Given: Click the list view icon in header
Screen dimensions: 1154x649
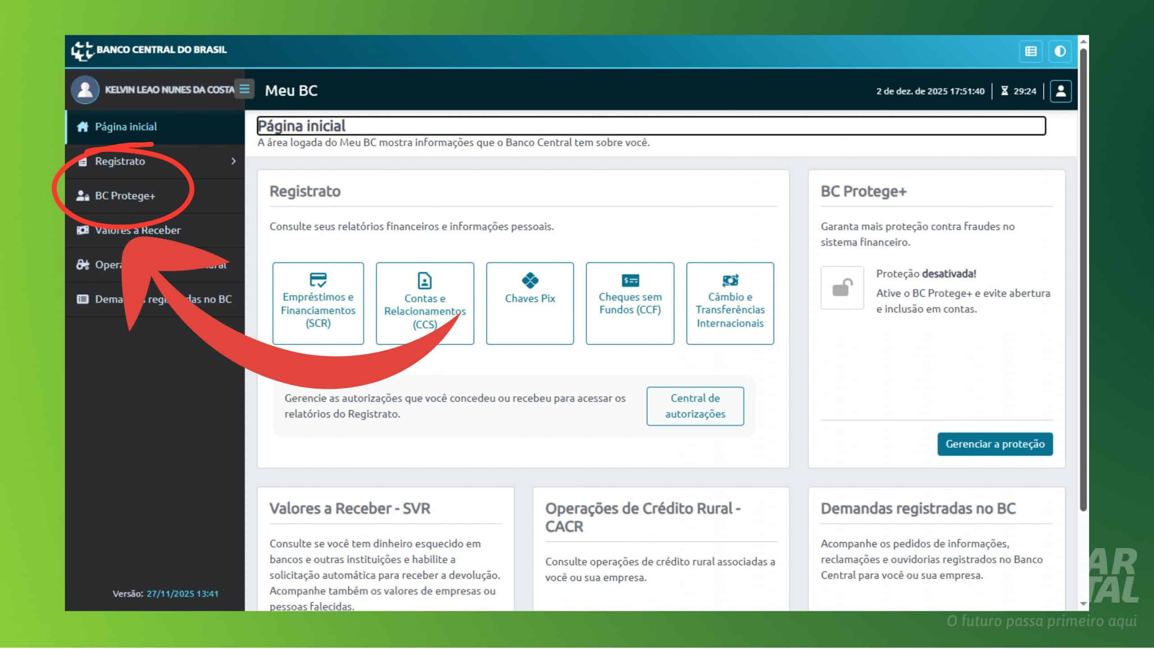Looking at the screenshot, I should click(1030, 51).
